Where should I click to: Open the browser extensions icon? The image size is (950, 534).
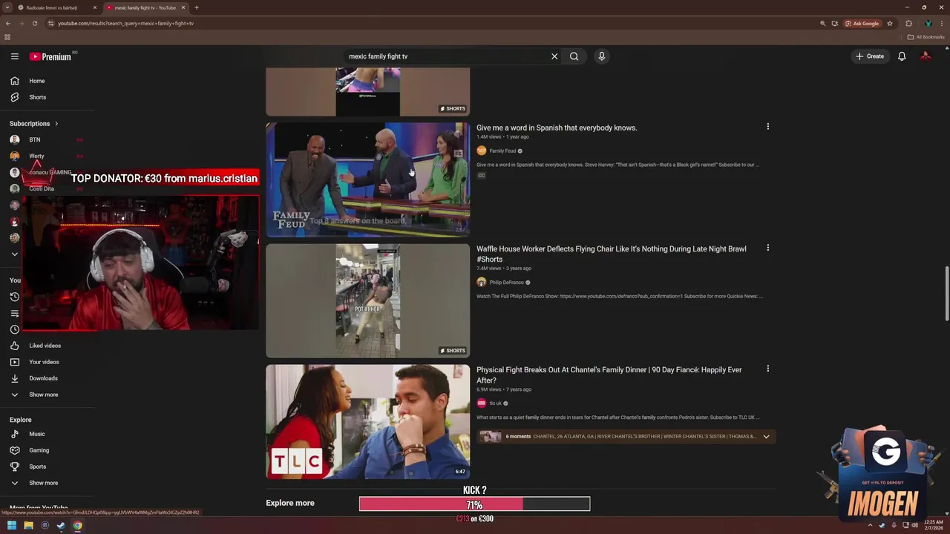coord(908,23)
